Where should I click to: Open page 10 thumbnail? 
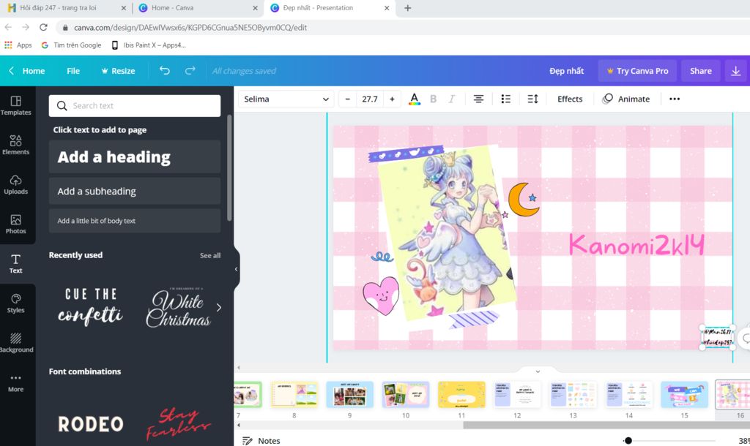[406, 394]
